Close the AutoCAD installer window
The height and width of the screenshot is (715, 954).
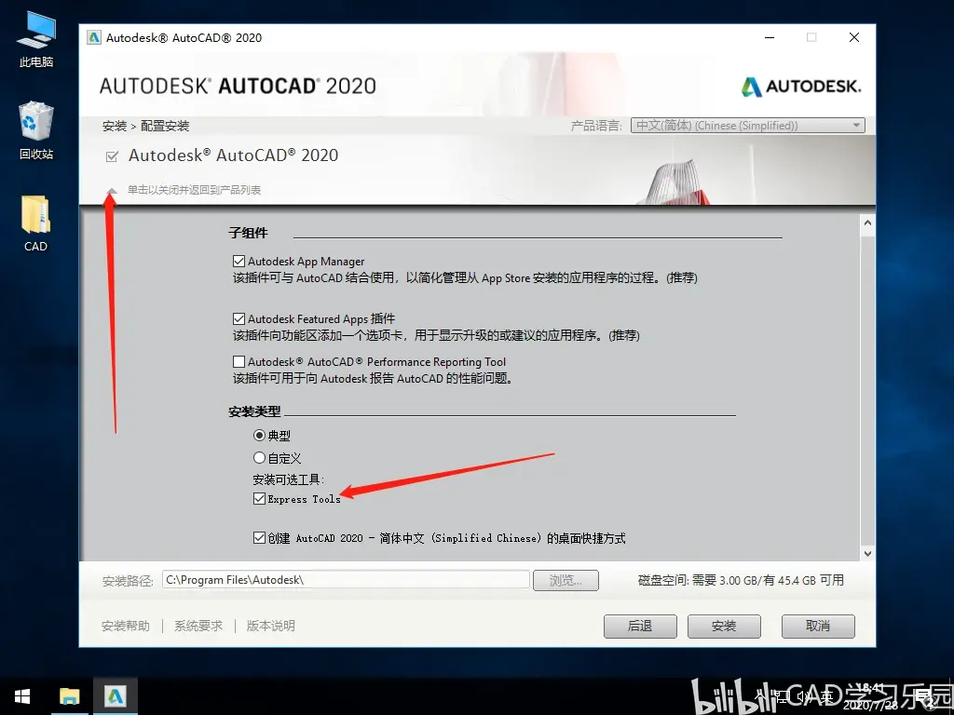pos(854,37)
